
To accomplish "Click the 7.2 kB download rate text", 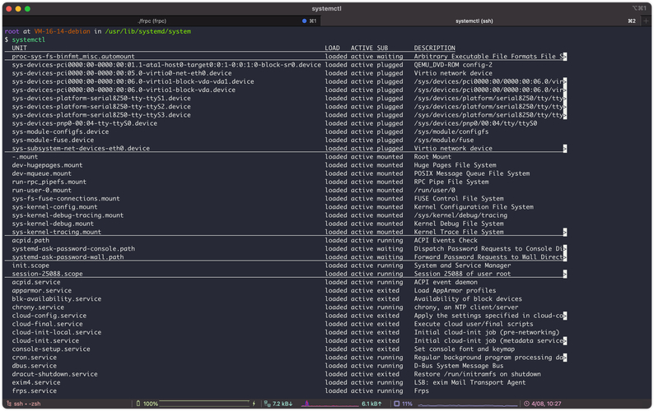I will click(x=283, y=404).
